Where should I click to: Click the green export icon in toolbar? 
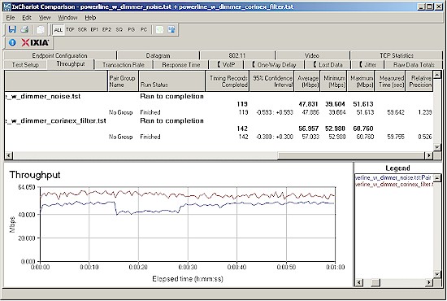point(159,29)
